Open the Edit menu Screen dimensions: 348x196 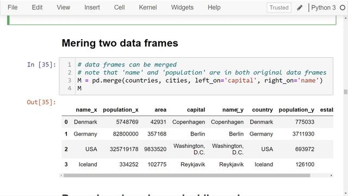pyautogui.click(x=37, y=7)
